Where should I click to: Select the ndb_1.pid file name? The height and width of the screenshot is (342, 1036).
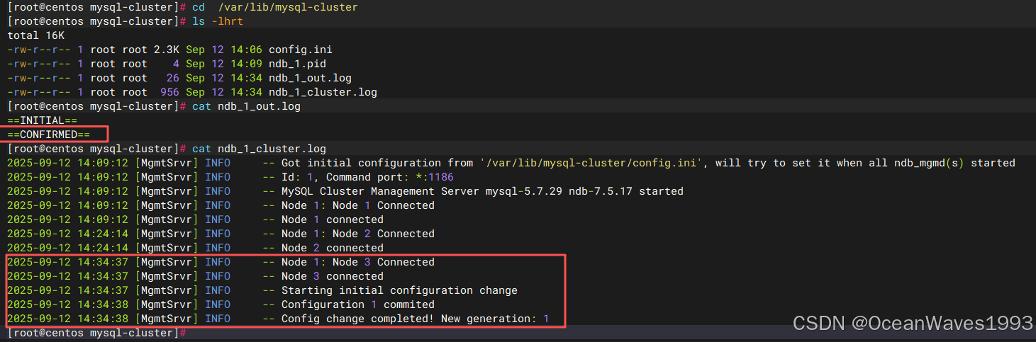coord(297,64)
